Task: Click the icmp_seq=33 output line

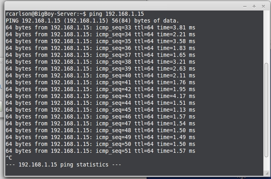Action: 100,27
